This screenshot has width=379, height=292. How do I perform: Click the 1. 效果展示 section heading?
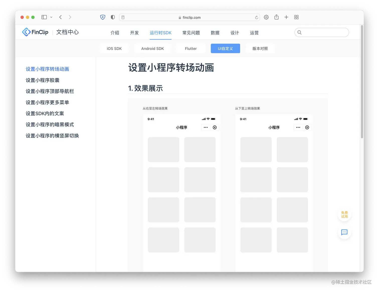click(145, 88)
